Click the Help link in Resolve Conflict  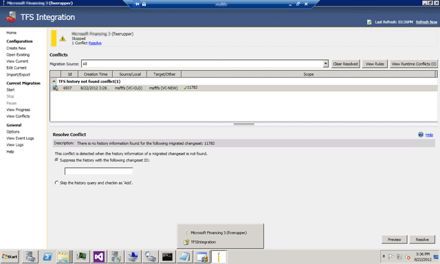point(429,135)
